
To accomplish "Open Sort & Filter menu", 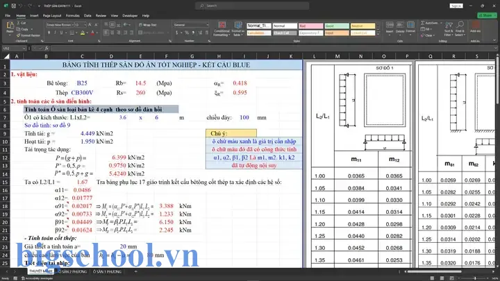I will click(x=449, y=28).
